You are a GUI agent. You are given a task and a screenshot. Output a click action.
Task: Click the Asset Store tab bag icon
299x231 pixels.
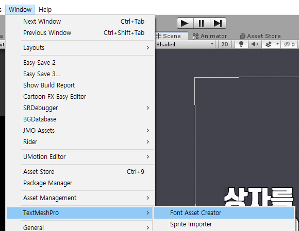[242, 36]
